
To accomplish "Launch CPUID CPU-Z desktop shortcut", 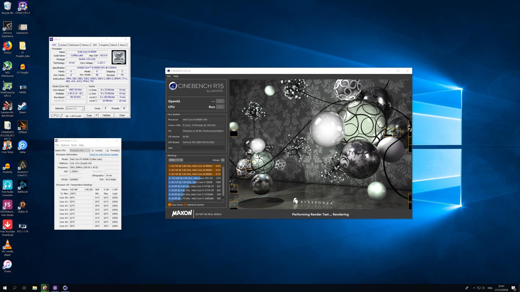I will click(23, 8).
